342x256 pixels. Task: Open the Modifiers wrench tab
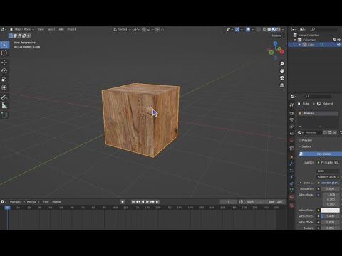291,164
